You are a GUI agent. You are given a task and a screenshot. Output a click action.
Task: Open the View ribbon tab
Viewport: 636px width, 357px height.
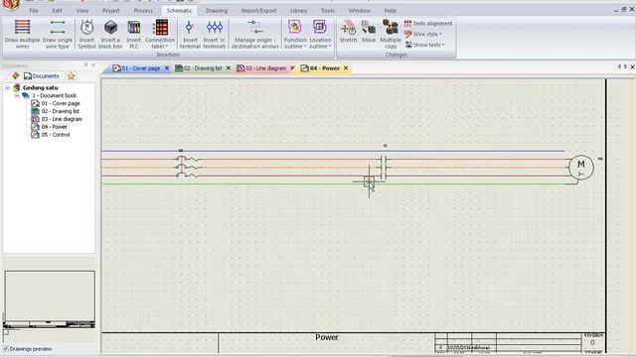click(x=82, y=11)
